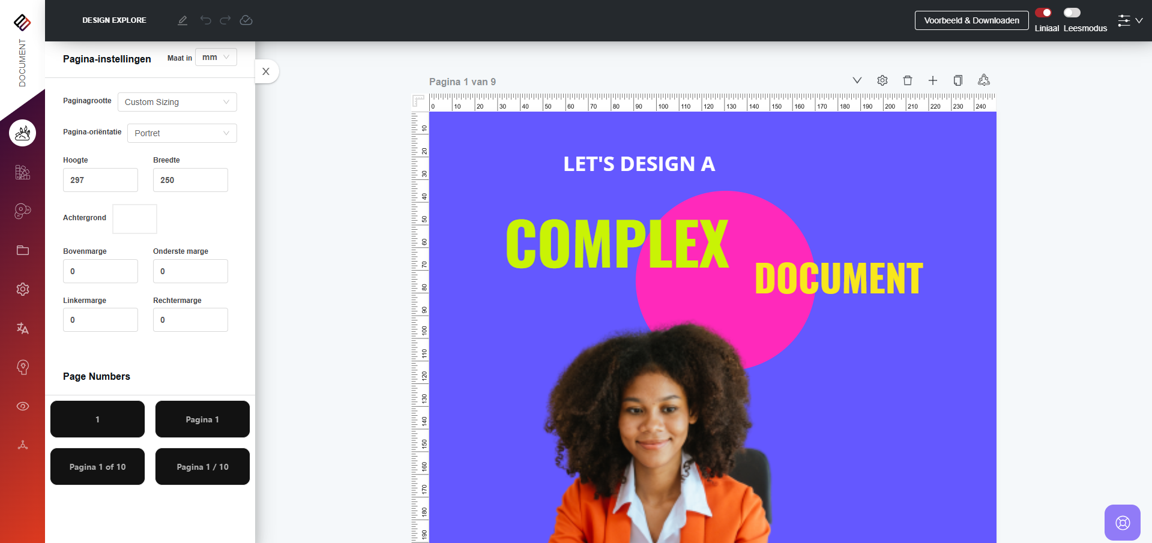This screenshot has width=1152, height=543.
Task: Enable the Leesmodus switch
Action: point(1072,13)
